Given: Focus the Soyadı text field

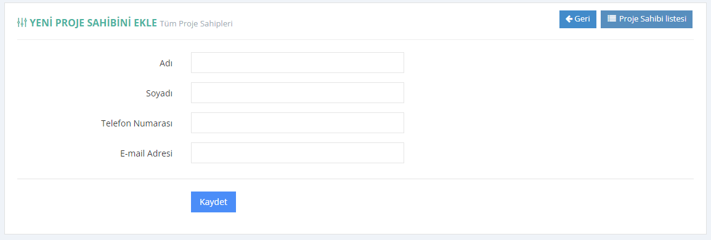Looking at the screenshot, I should [x=298, y=93].
